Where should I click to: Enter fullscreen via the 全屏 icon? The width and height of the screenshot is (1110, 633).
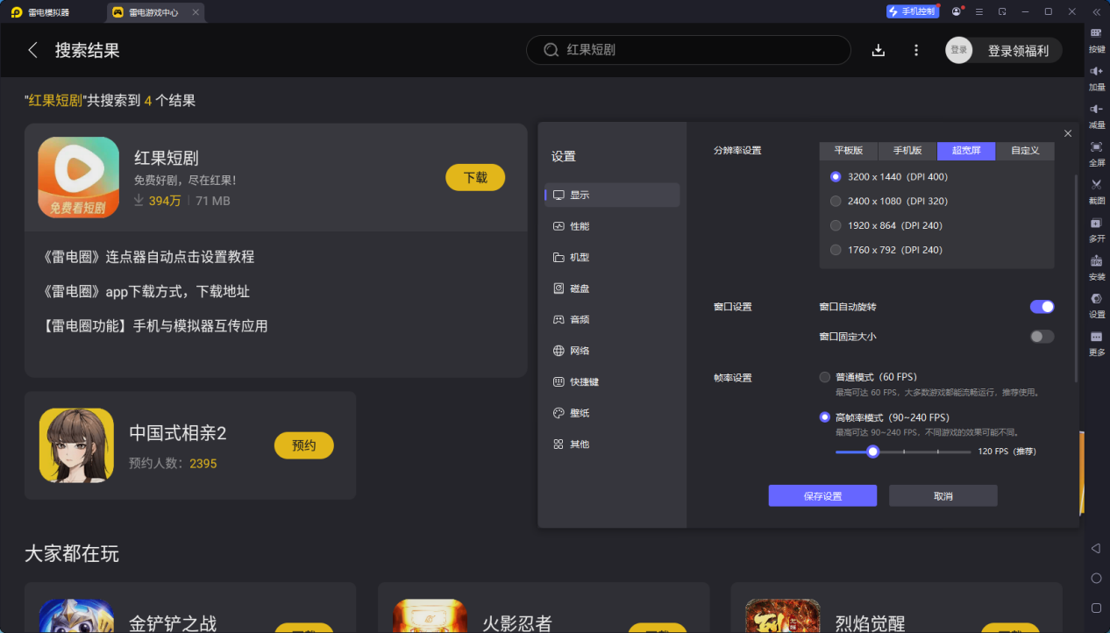pyautogui.click(x=1095, y=153)
